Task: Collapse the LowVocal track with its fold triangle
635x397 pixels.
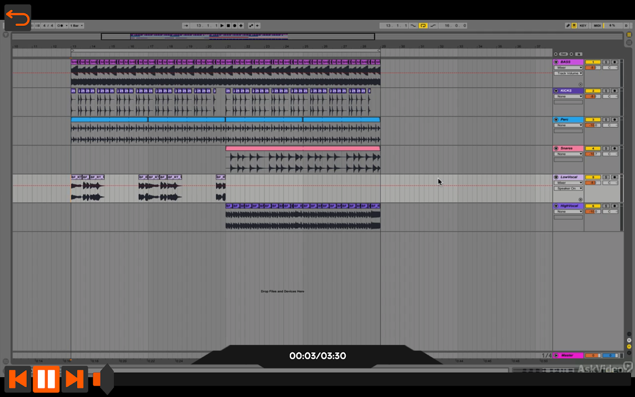Action: point(556,177)
